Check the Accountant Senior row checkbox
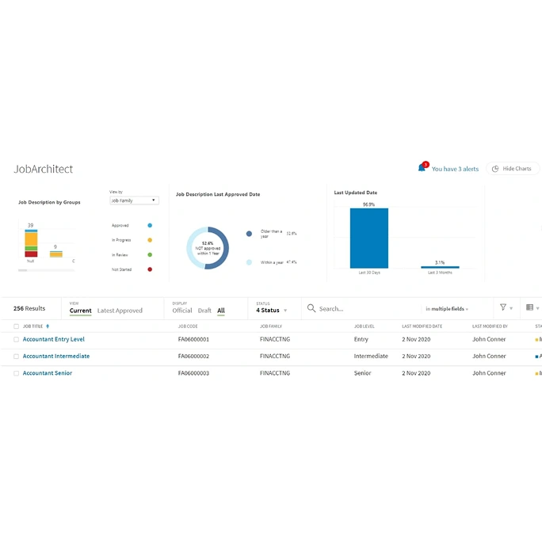 pos(16,373)
